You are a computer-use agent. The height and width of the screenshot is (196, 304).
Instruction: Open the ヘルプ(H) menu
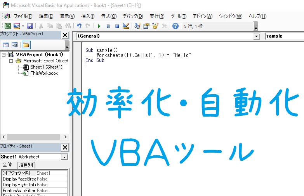coord(257,16)
